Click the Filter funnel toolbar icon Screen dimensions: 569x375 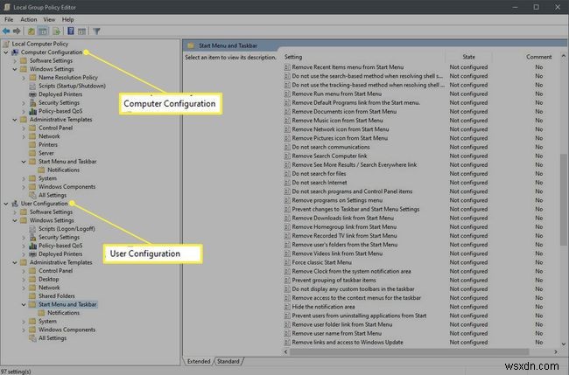[x=96, y=31]
